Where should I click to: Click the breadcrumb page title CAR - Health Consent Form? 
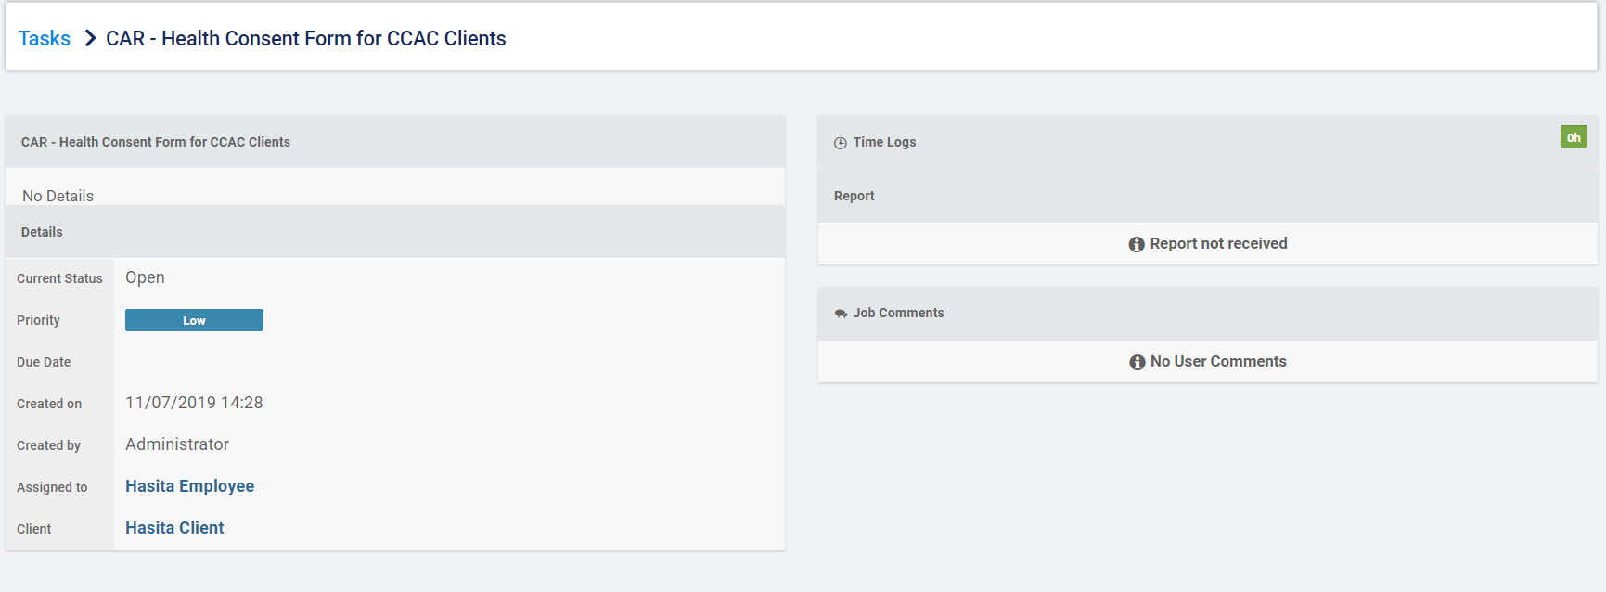coord(305,38)
